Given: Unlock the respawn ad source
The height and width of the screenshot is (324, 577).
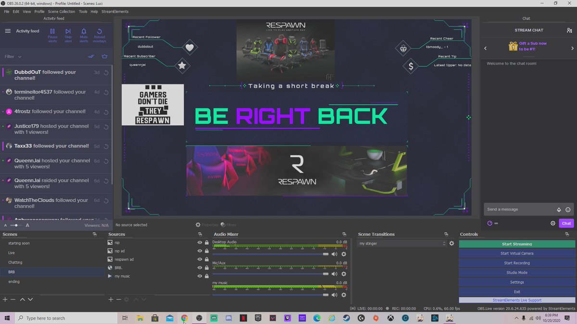Looking at the screenshot, I should point(207,259).
